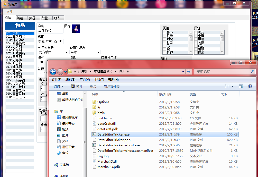The height and width of the screenshot is (177, 258).
Task: Switch to the 武器 tab
Action: (x=34, y=18)
